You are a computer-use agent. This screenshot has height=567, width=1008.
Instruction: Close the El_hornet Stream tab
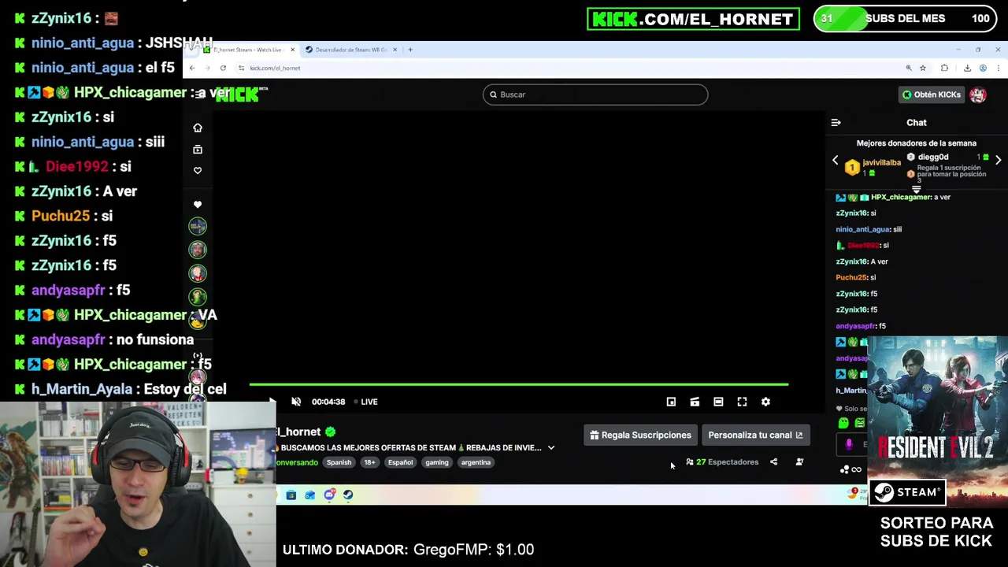coord(292,50)
